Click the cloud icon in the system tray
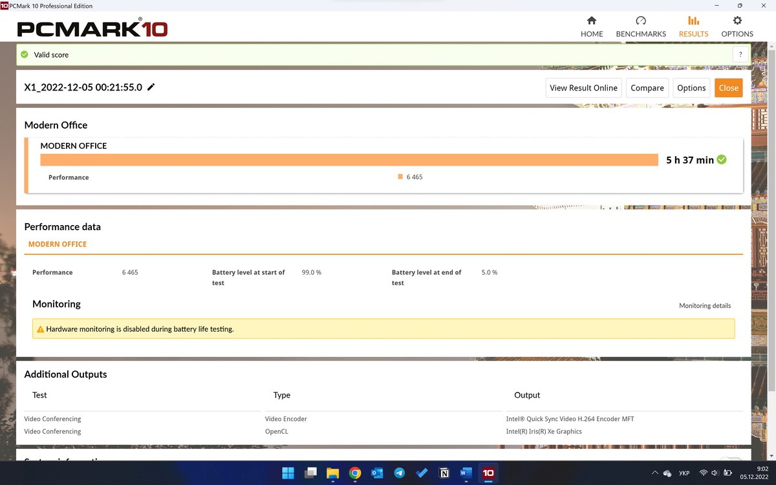The image size is (776, 485). coord(667,473)
